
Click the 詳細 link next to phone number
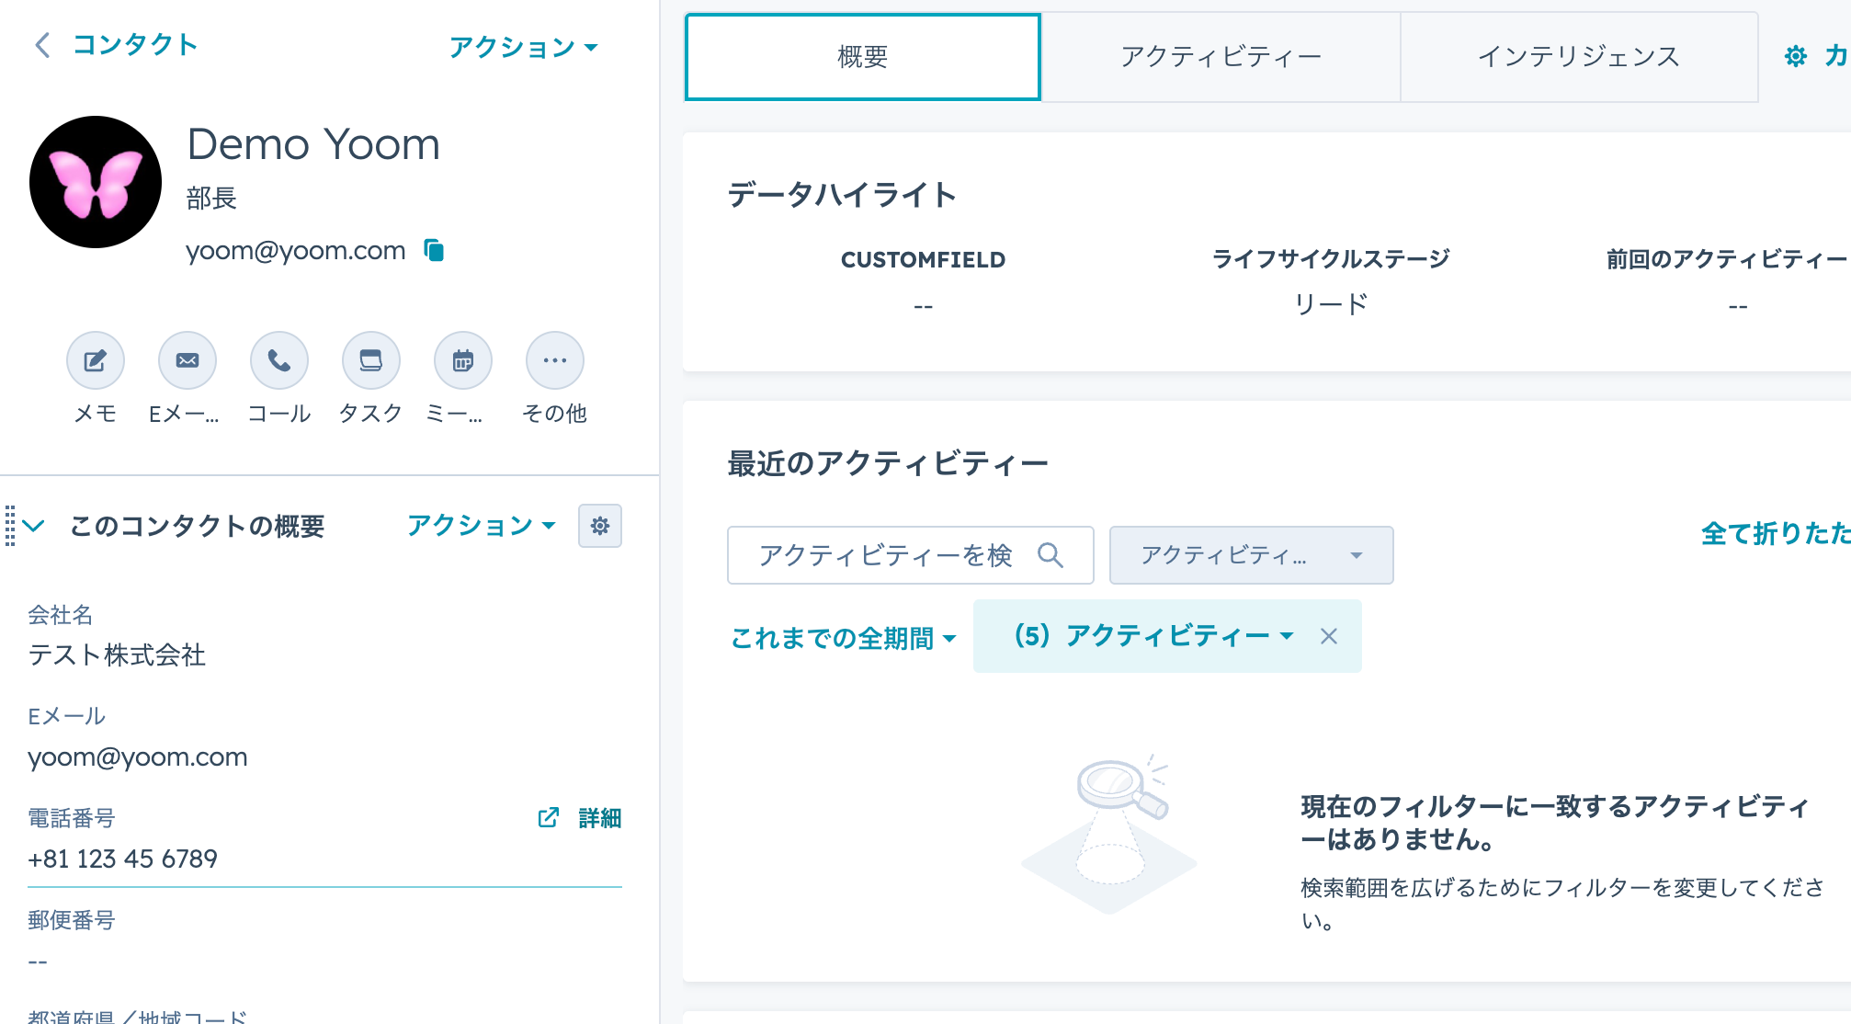tap(599, 818)
